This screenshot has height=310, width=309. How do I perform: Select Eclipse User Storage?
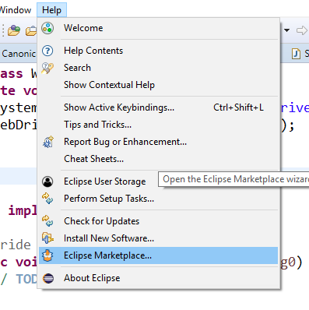click(x=158, y=181)
